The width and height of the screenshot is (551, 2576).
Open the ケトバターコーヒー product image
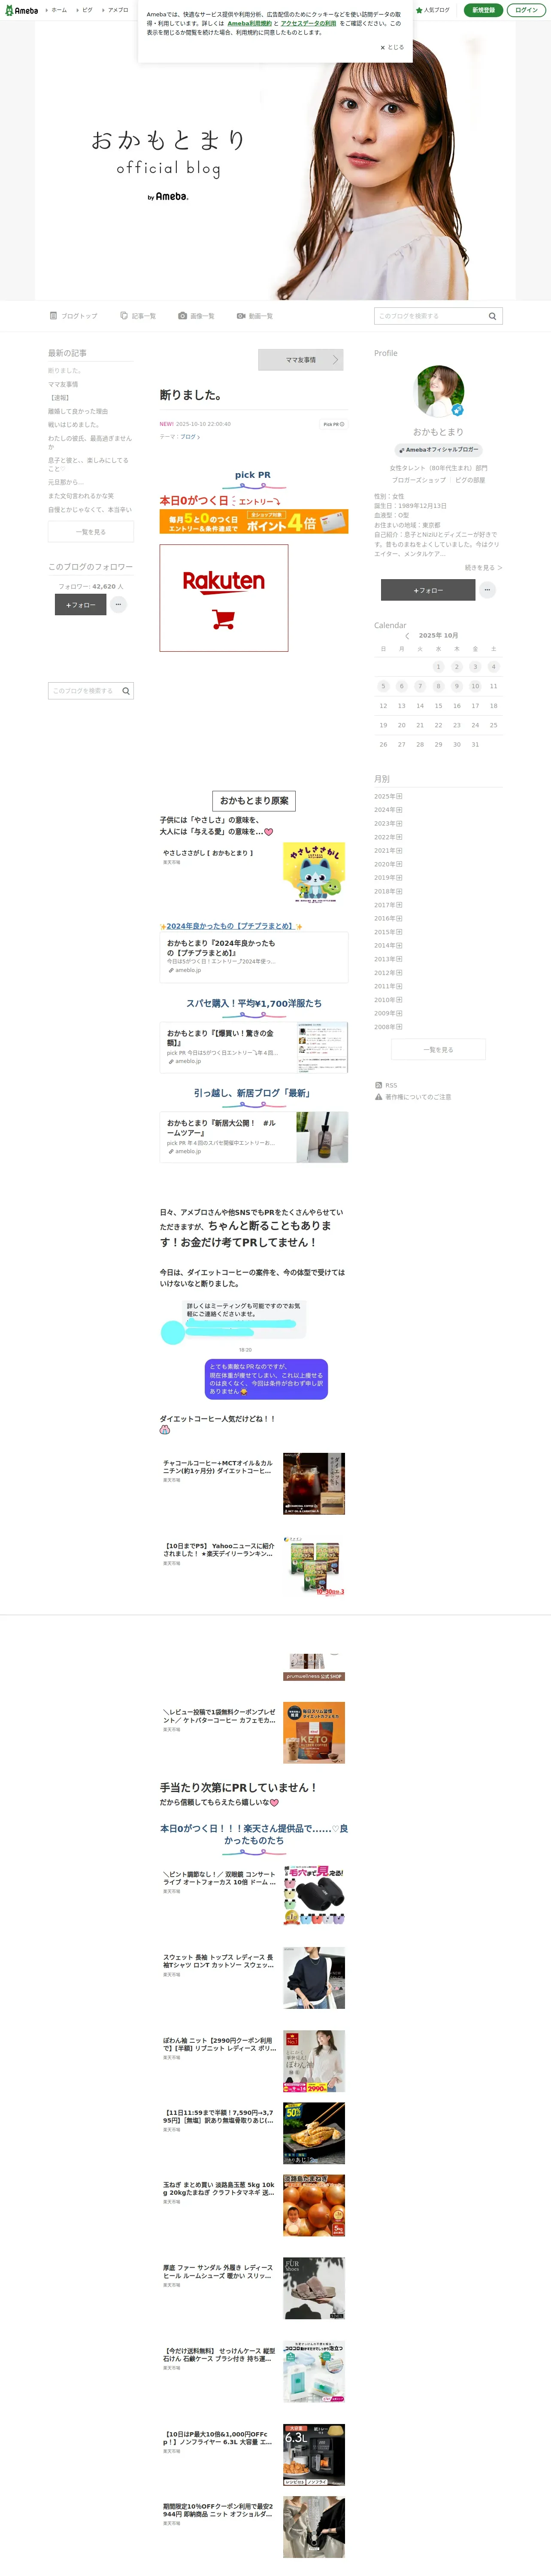[314, 1733]
